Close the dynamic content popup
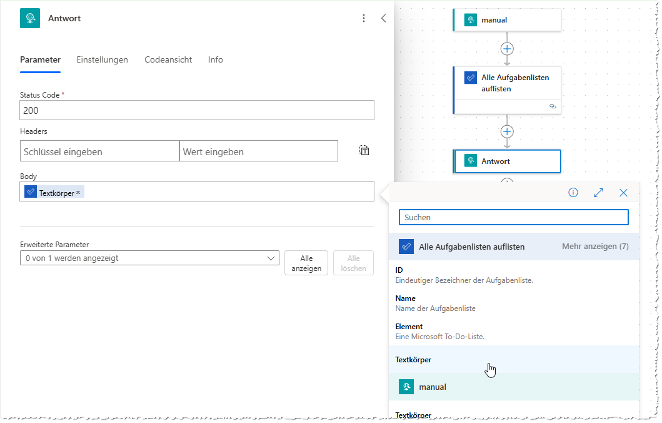The height and width of the screenshot is (423, 662). 623,193
